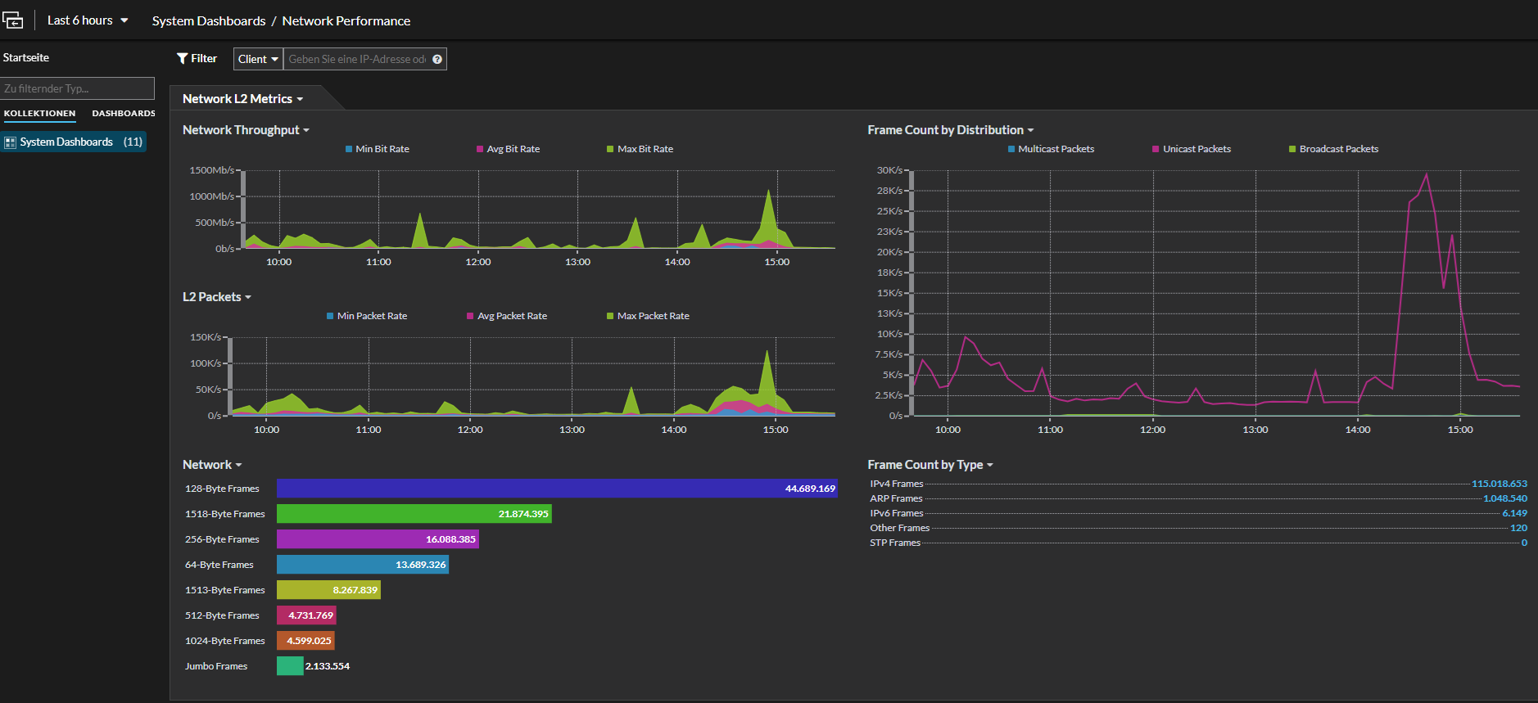Open the Frame Count by Distribution menu

(x=950, y=130)
